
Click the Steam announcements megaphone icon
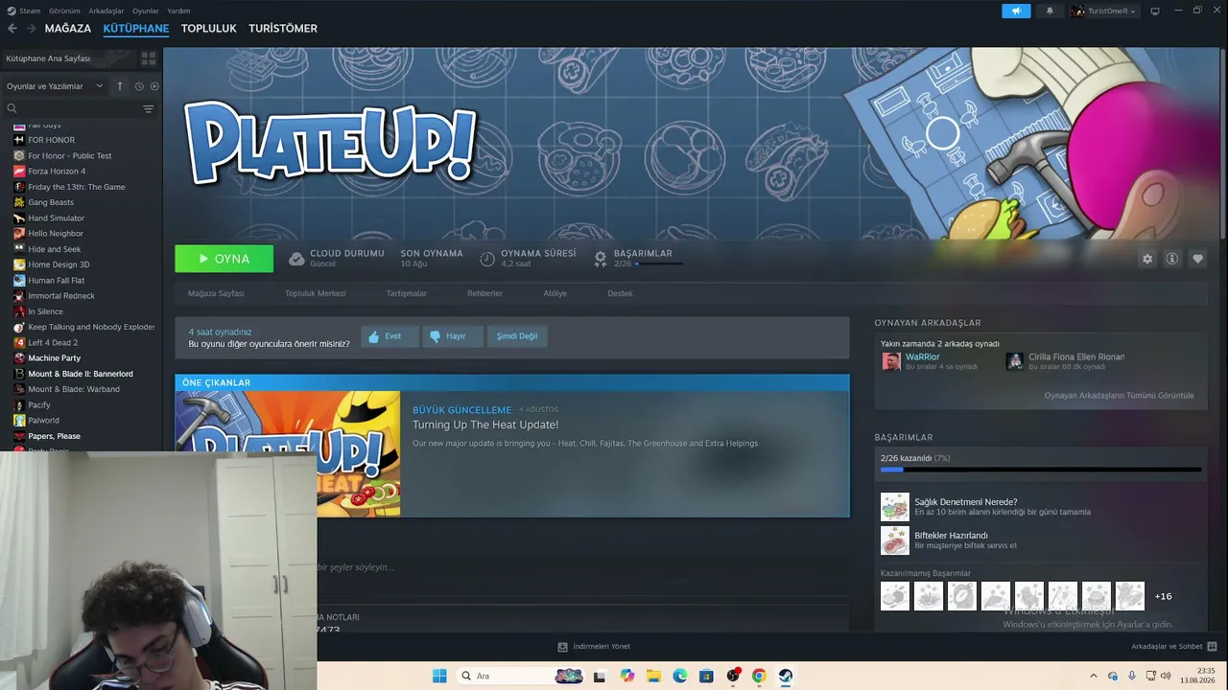coord(1016,11)
